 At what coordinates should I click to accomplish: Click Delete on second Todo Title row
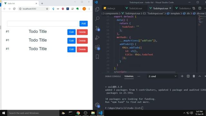coord(82,41)
